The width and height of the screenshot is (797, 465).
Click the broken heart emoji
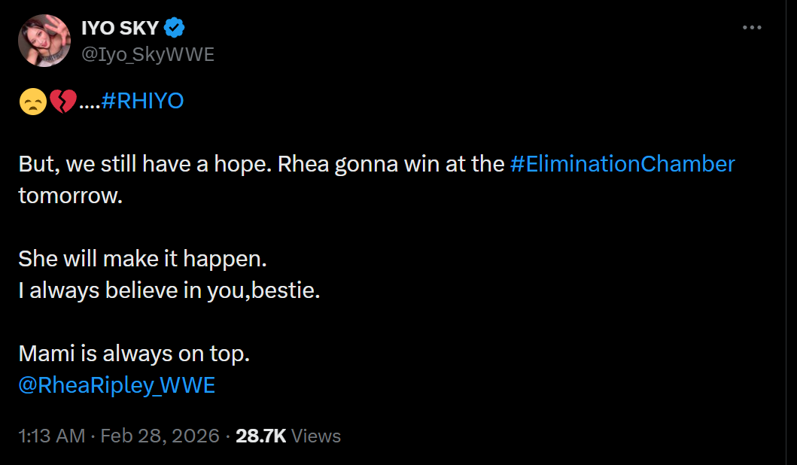pyautogui.click(x=62, y=102)
